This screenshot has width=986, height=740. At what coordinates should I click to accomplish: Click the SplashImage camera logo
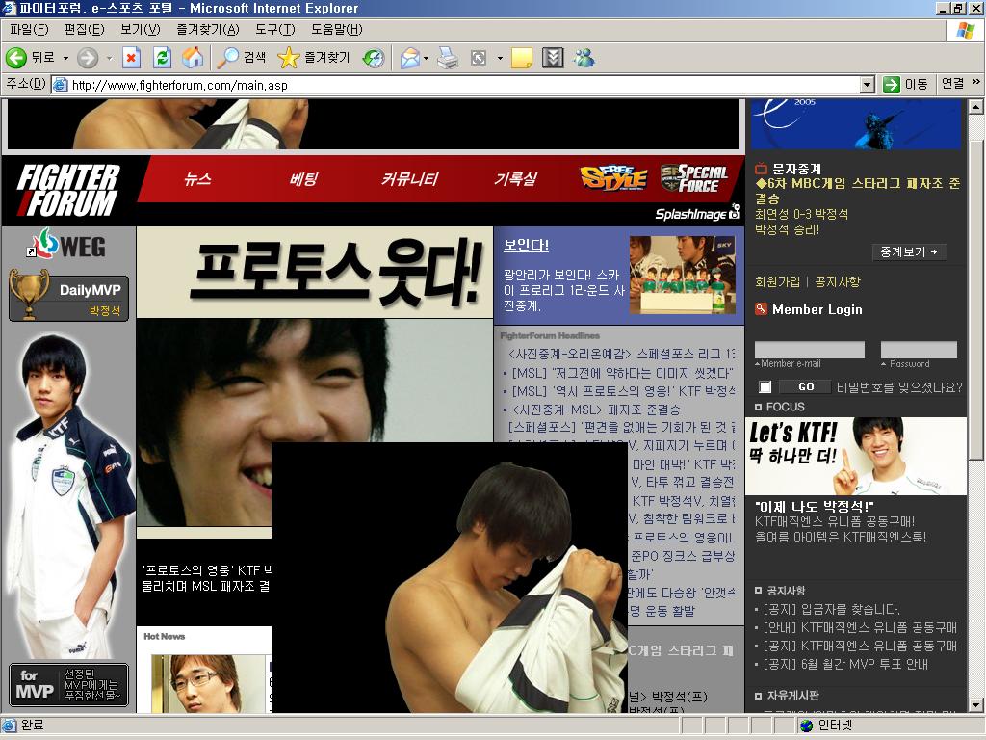tap(697, 213)
